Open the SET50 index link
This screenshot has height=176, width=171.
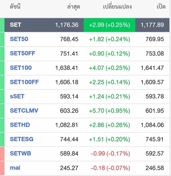[x=19, y=39]
